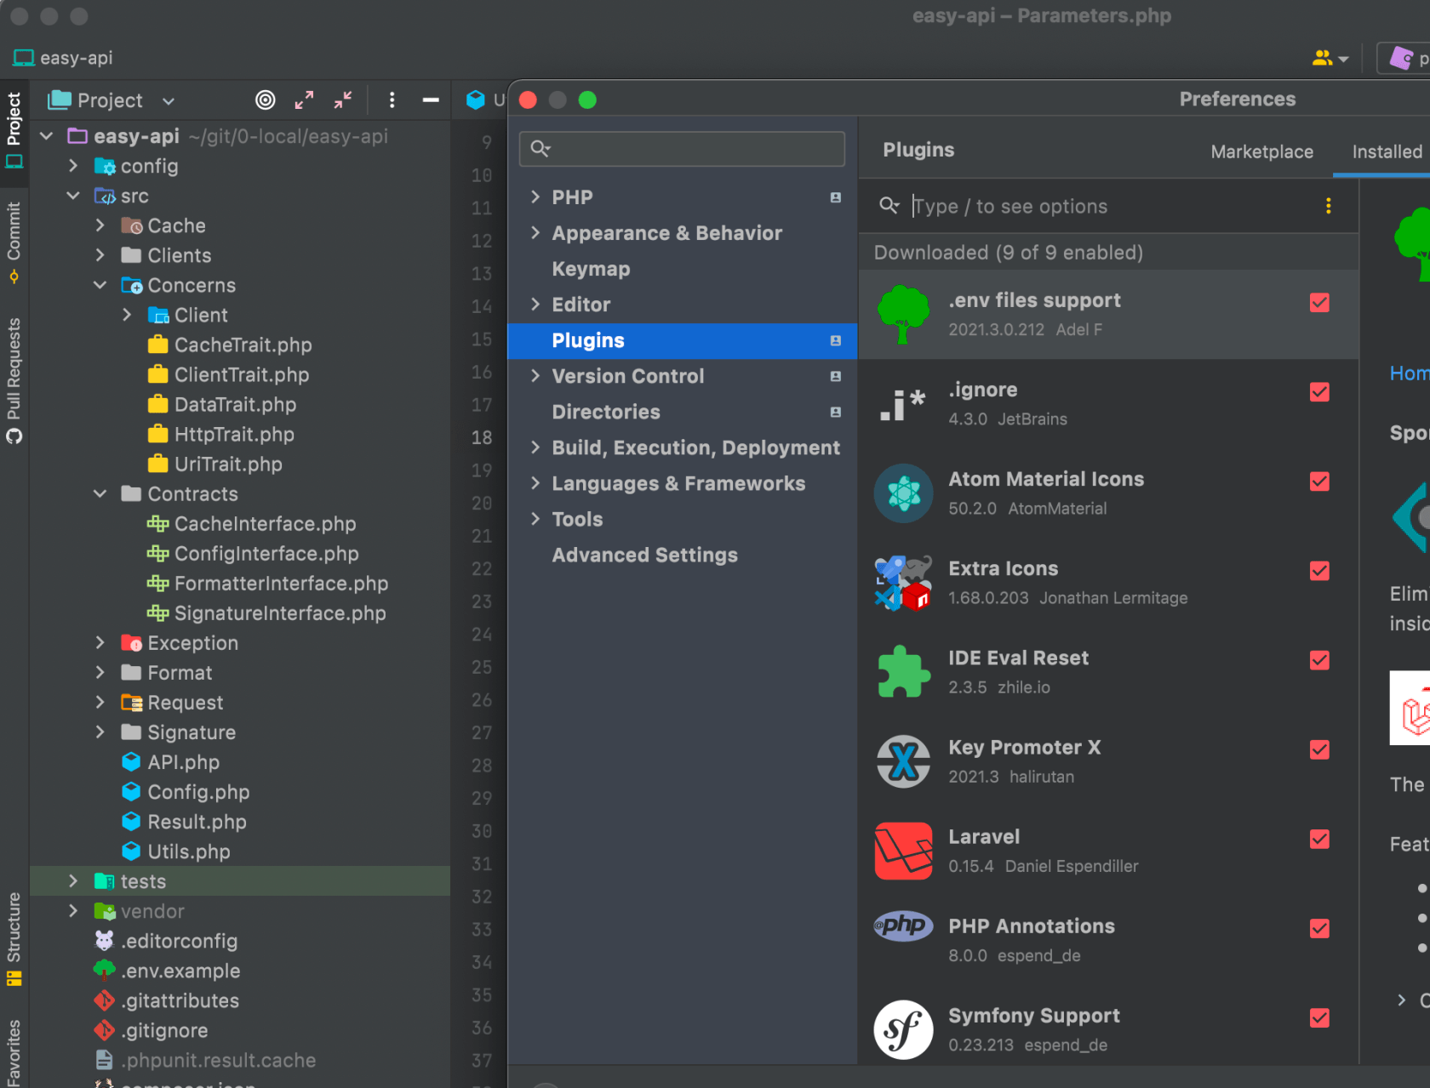Select Directories in preferences list
Image resolution: width=1430 pixels, height=1088 pixels.
coord(606,412)
